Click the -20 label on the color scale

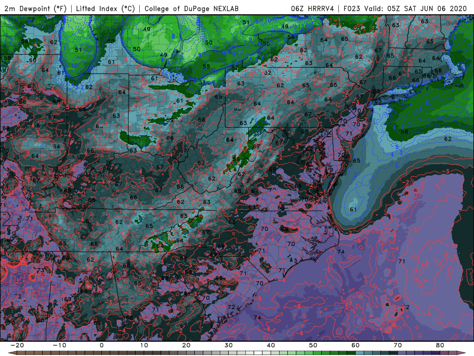tap(17, 345)
